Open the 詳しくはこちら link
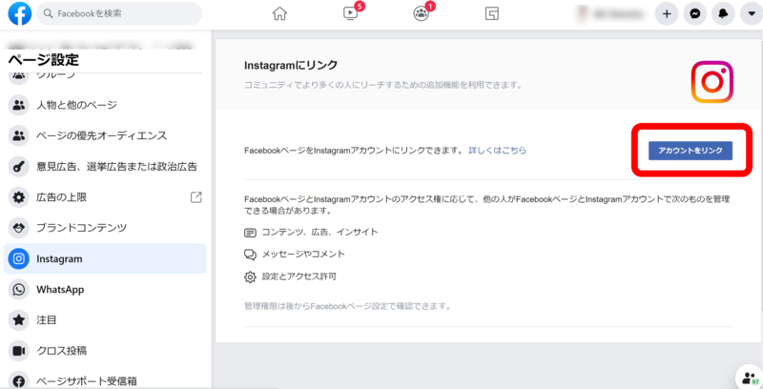This screenshot has height=389, width=763. pyautogui.click(x=497, y=151)
